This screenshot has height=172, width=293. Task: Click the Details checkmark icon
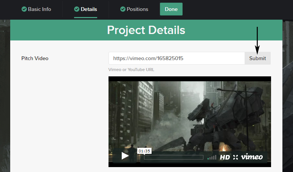pyautogui.click(x=77, y=9)
